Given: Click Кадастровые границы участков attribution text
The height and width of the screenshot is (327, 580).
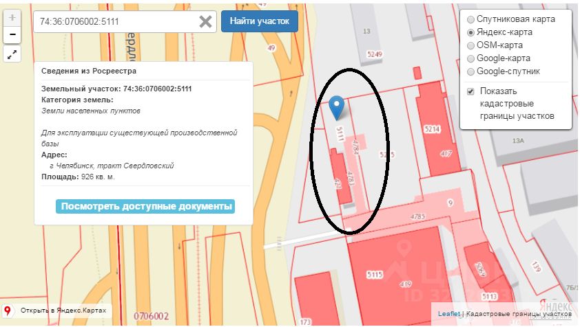Looking at the screenshot, I should pyautogui.click(x=519, y=314).
